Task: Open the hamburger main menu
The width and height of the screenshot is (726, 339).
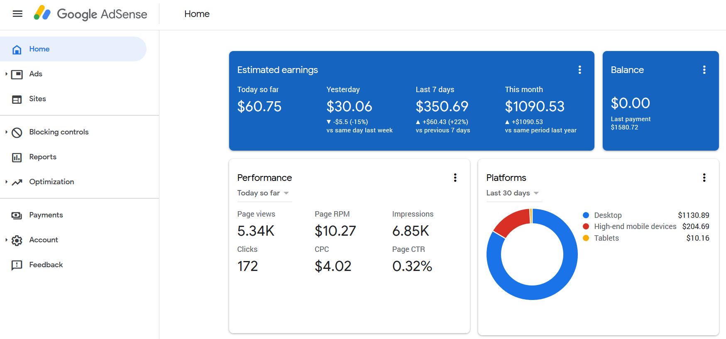Action: click(x=17, y=14)
